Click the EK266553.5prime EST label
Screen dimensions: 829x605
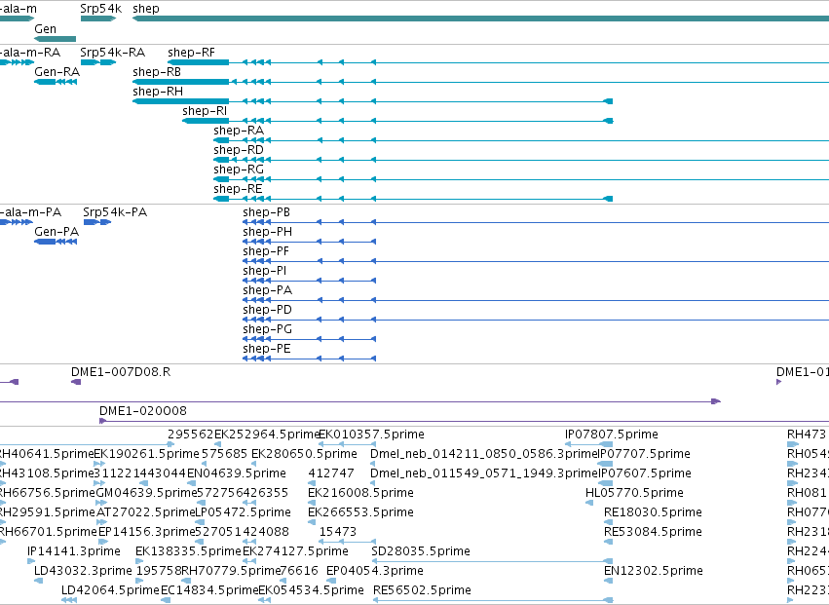(x=360, y=512)
